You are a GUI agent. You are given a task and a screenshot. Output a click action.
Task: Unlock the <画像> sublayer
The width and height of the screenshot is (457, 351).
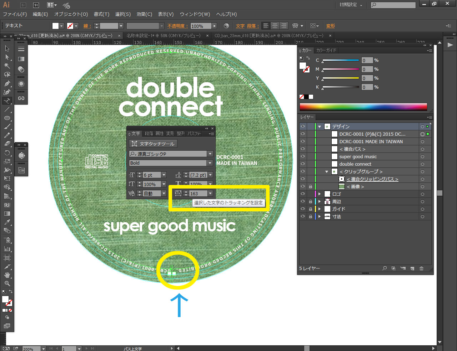point(311,186)
